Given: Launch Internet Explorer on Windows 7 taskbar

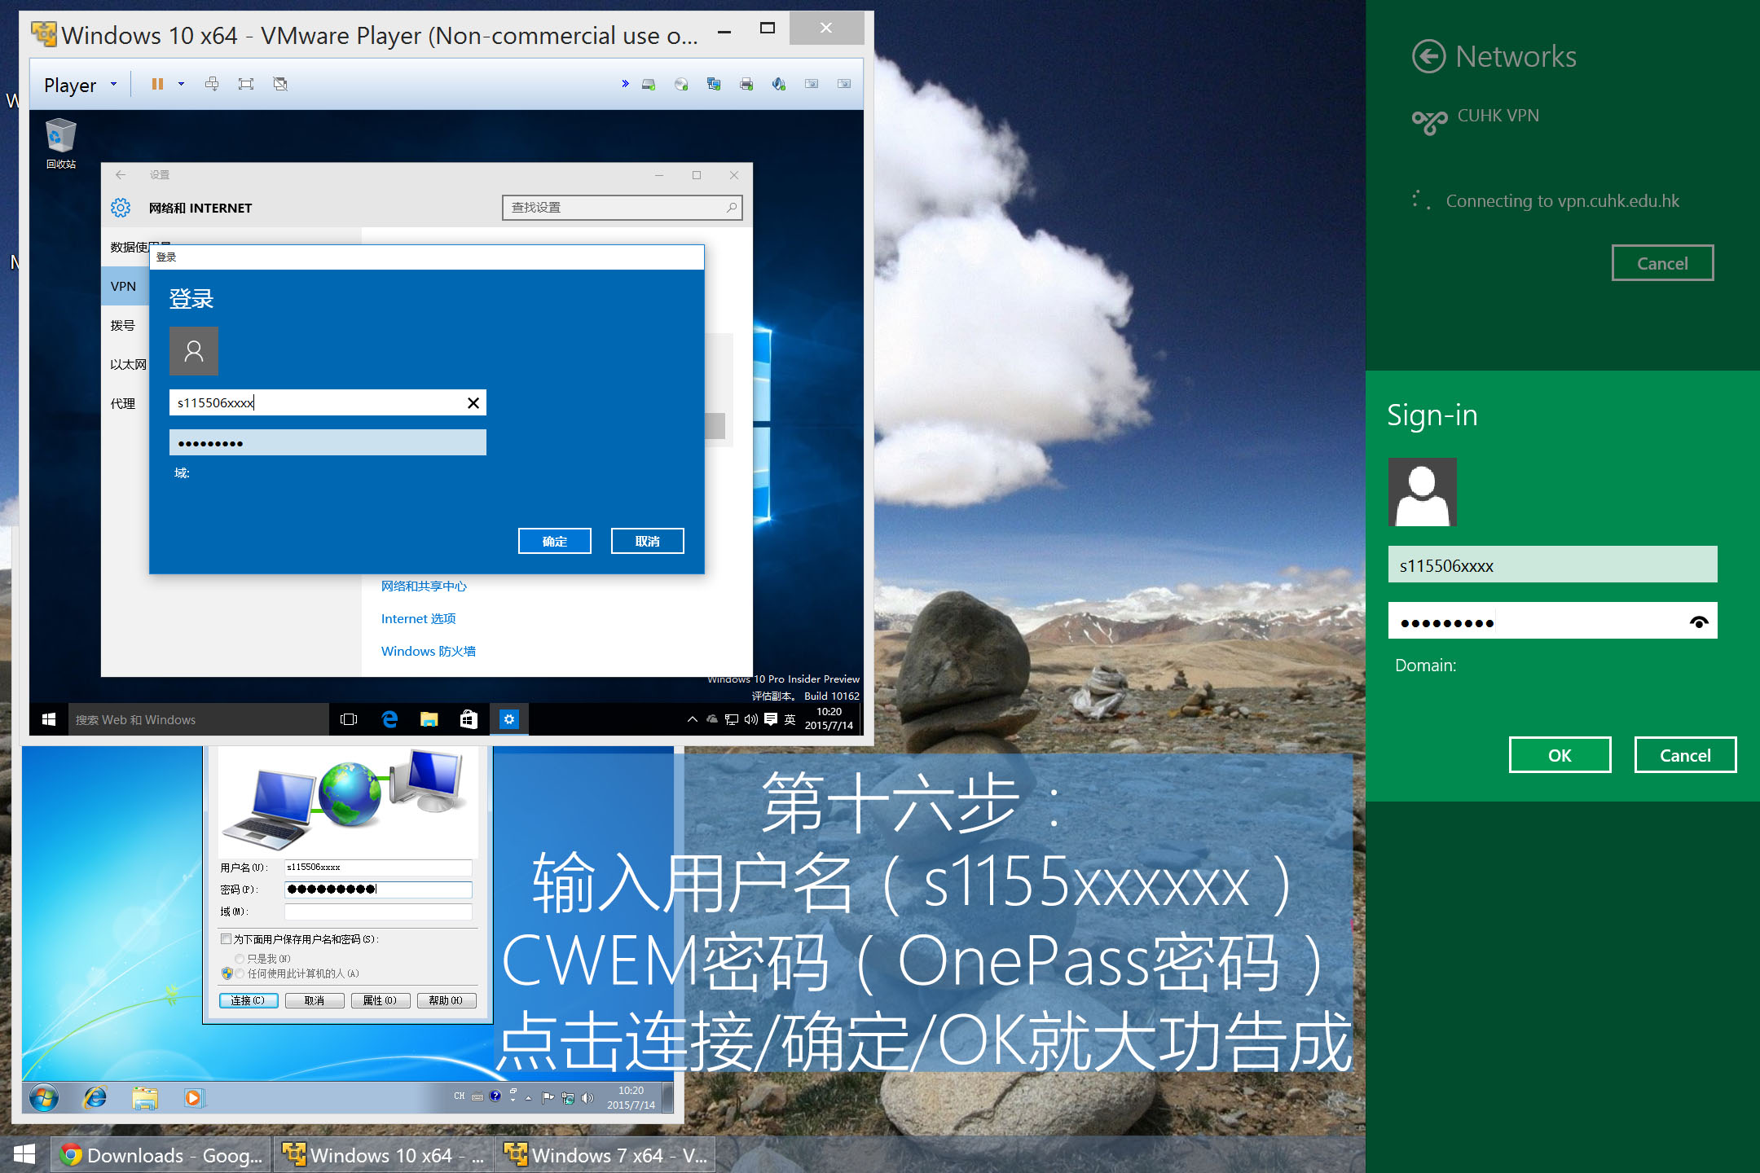Looking at the screenshot, I should click(95, 1098).
